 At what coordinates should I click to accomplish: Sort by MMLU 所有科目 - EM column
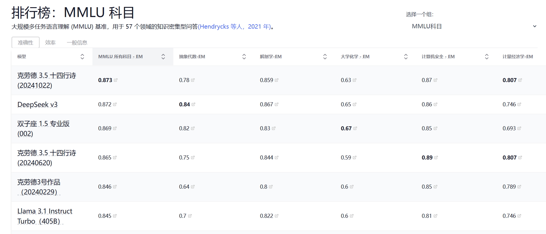[x=163, y=57]
